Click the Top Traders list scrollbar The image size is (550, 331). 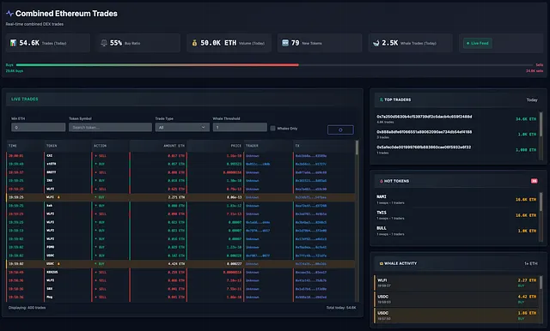coord(541,135)
